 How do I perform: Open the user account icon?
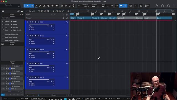click(x=157, y=6)
